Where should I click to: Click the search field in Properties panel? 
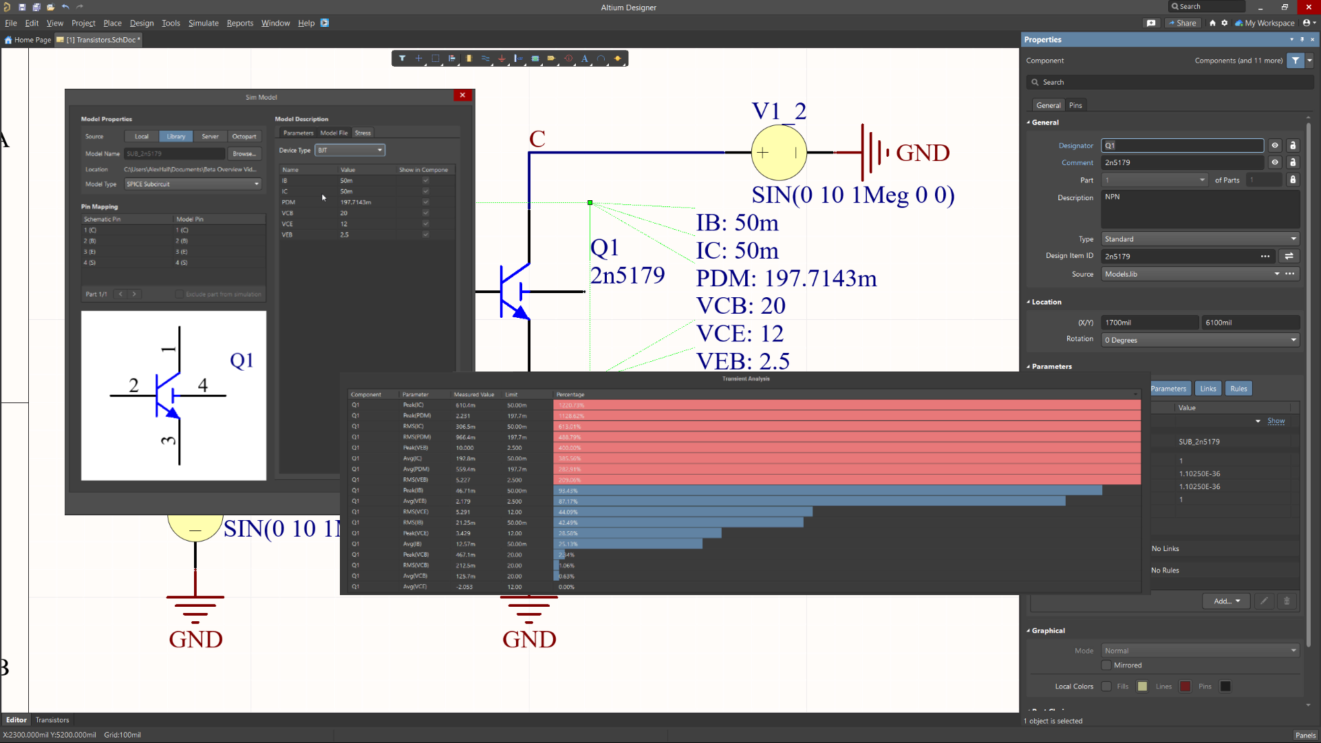coord(1170,82)
